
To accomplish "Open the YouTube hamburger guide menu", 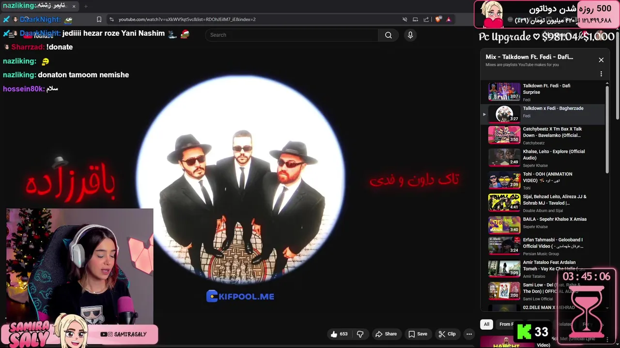I will tap(11, 35).
